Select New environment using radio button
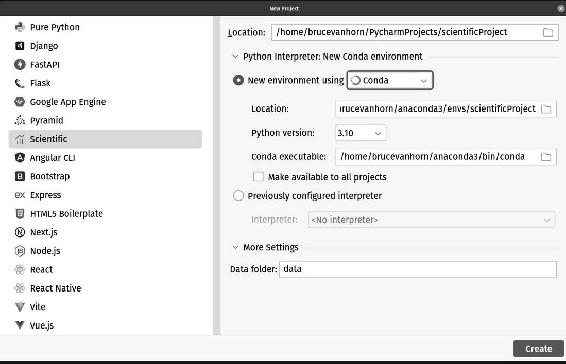Image resolution: width=566 pixels, height=364 pixels. 238,80
